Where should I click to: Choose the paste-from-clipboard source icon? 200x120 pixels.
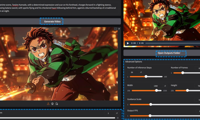[x=57, y=104]
